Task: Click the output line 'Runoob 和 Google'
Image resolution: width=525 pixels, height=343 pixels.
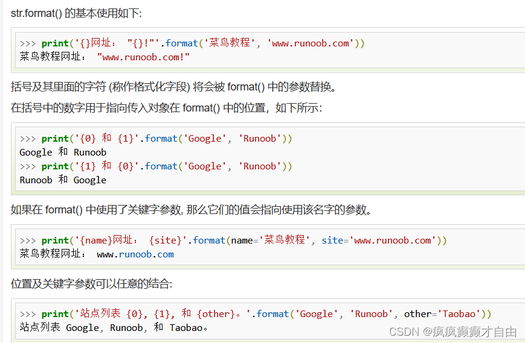Action: pyautogui.click(x=63, y=180)
